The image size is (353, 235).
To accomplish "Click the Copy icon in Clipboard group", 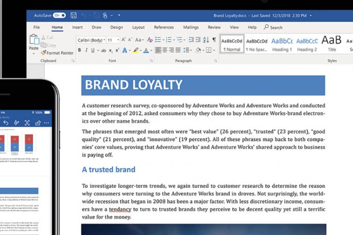I will [43, 45].
